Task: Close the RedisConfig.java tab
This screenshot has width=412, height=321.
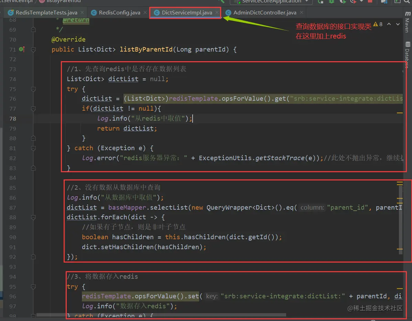Action: [145, 12]
